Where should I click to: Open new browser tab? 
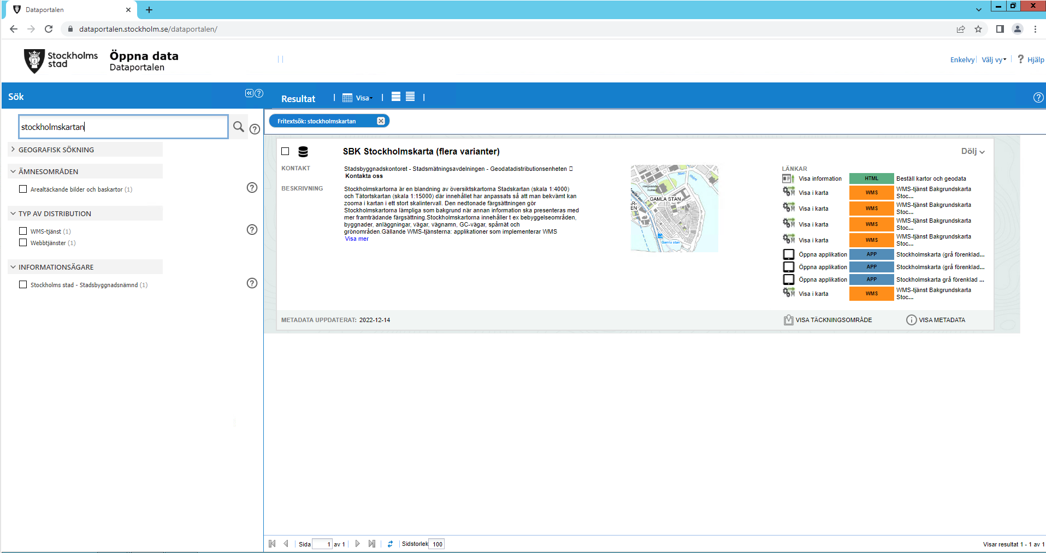point(149,10)
